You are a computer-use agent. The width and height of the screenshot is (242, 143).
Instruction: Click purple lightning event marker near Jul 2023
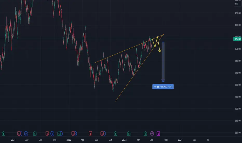(x=152, y=134)
